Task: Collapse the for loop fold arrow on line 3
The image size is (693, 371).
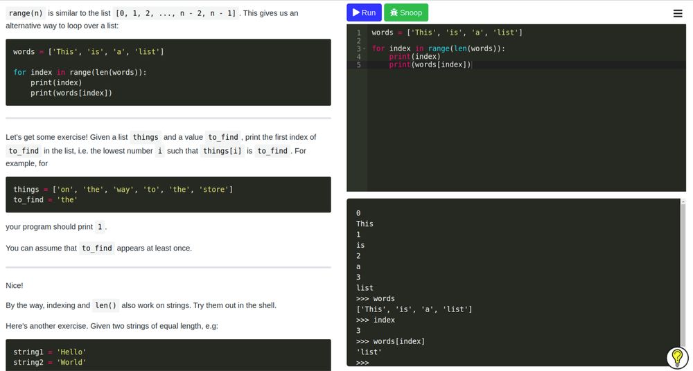Action: pos(365,48)
